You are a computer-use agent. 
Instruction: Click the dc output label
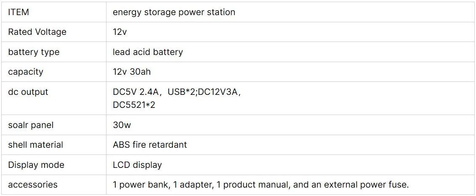tap(28, 92)
